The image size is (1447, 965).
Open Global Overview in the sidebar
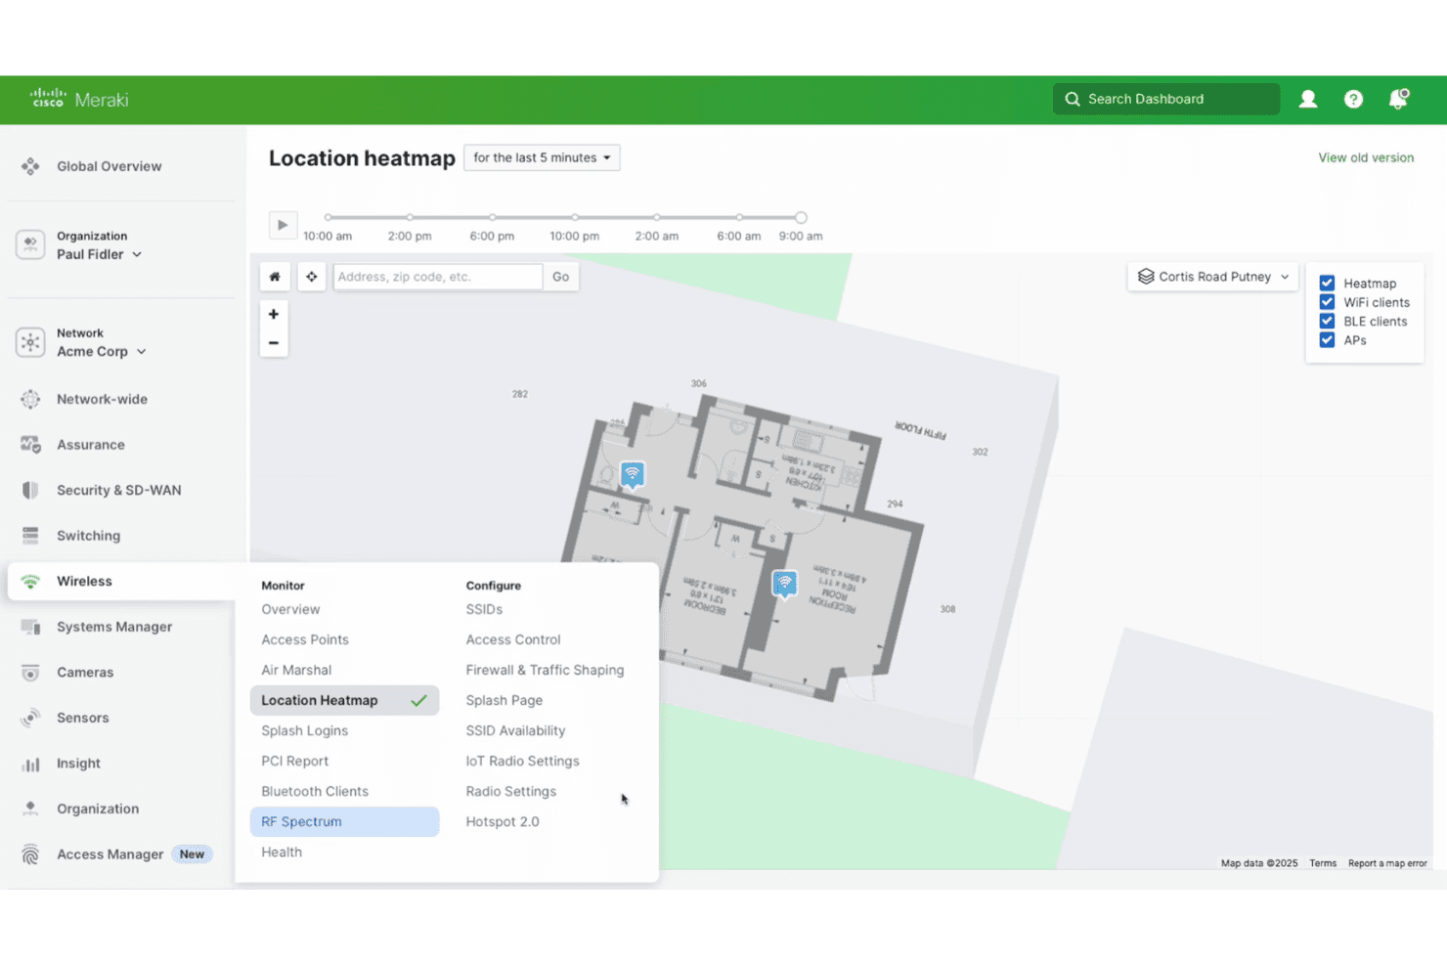pyautogui.click(x=110, y=166)
